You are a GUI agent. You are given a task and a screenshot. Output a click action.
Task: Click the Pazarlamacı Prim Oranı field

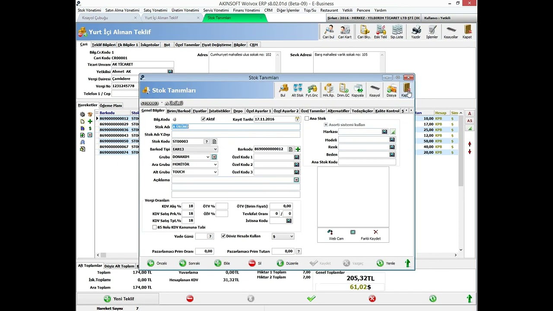[x=204, y=251]
